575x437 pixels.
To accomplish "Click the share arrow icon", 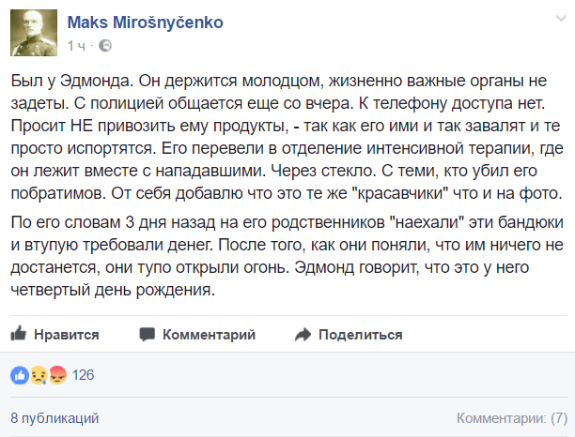I will point(303,335).
